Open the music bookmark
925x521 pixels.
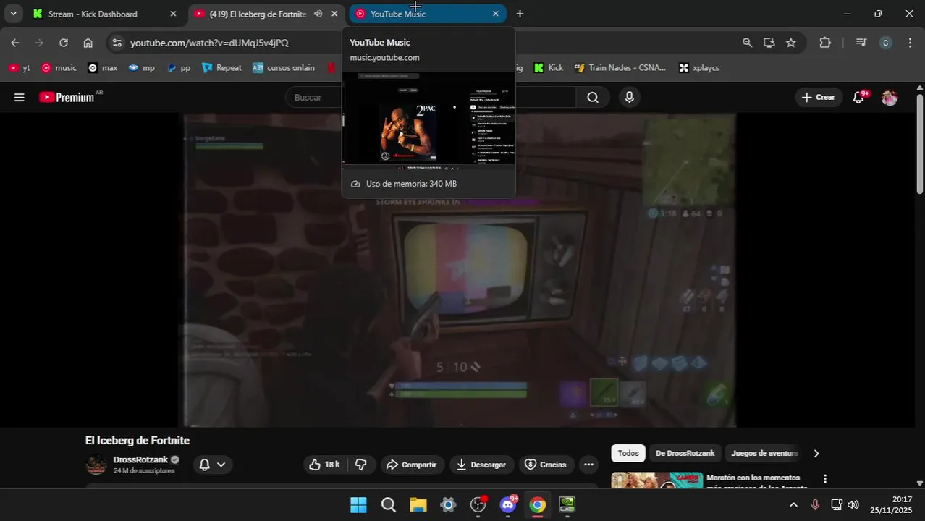coord(59,68)
